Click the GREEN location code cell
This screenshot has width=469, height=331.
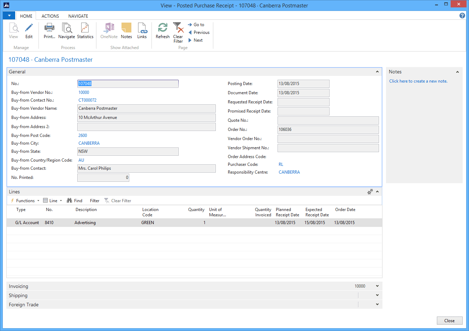(148, 223)
